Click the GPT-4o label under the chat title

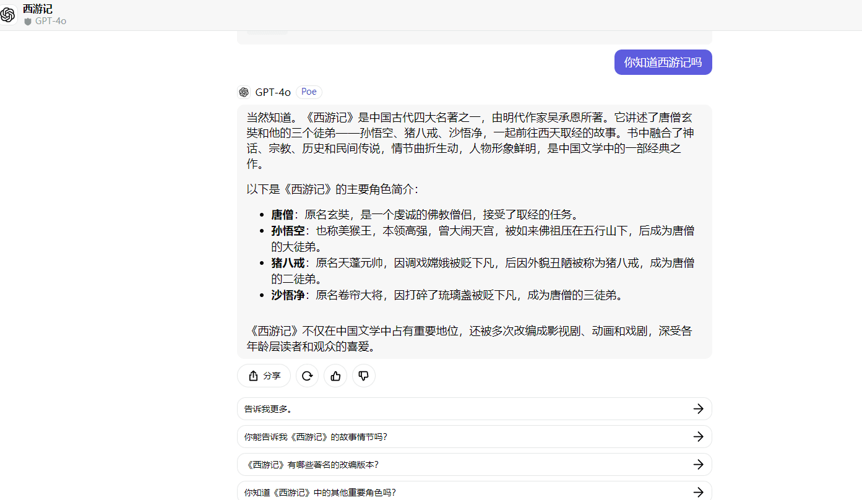tap(51, 22)
